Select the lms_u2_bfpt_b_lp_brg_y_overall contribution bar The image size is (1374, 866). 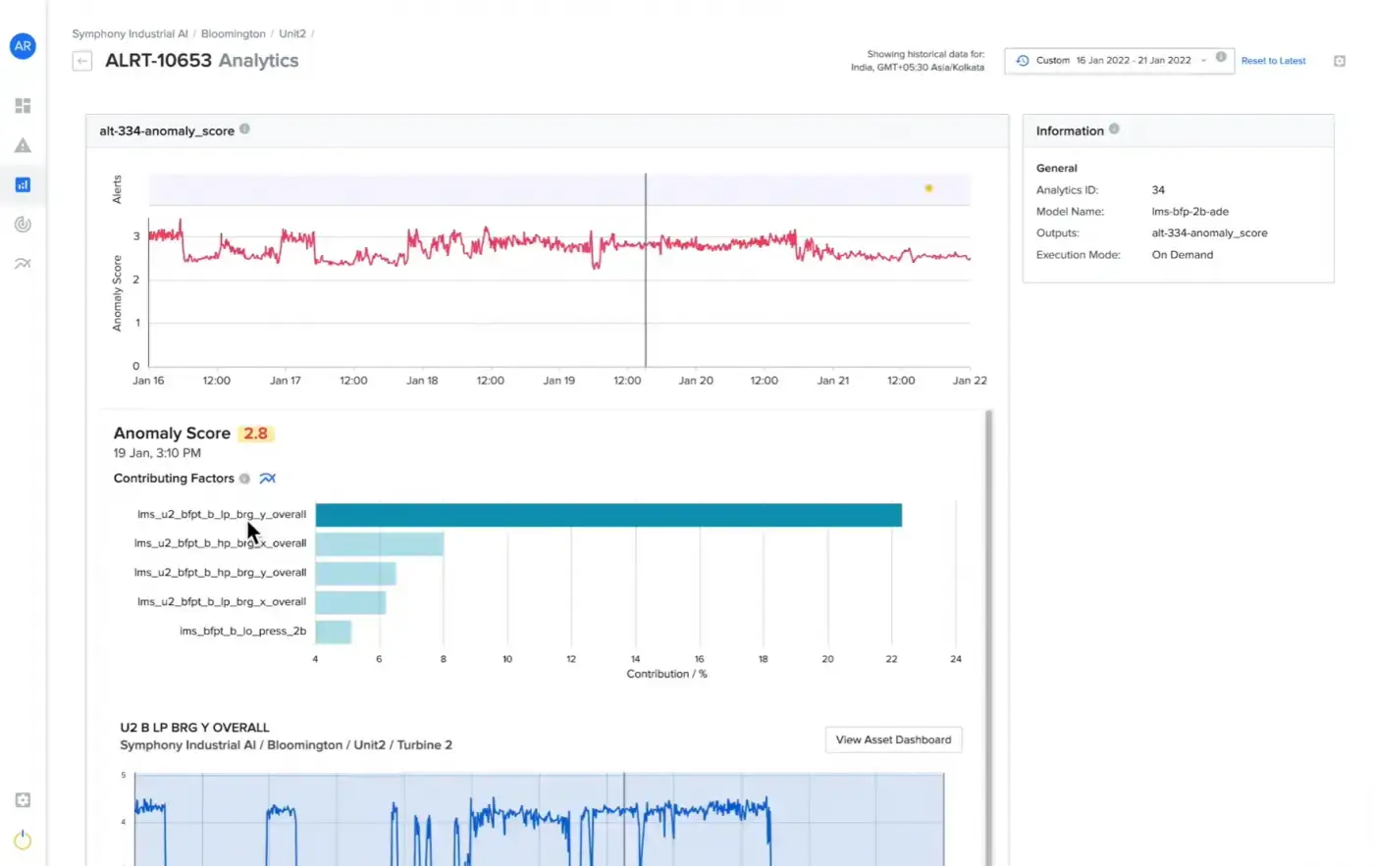[608, 515]
